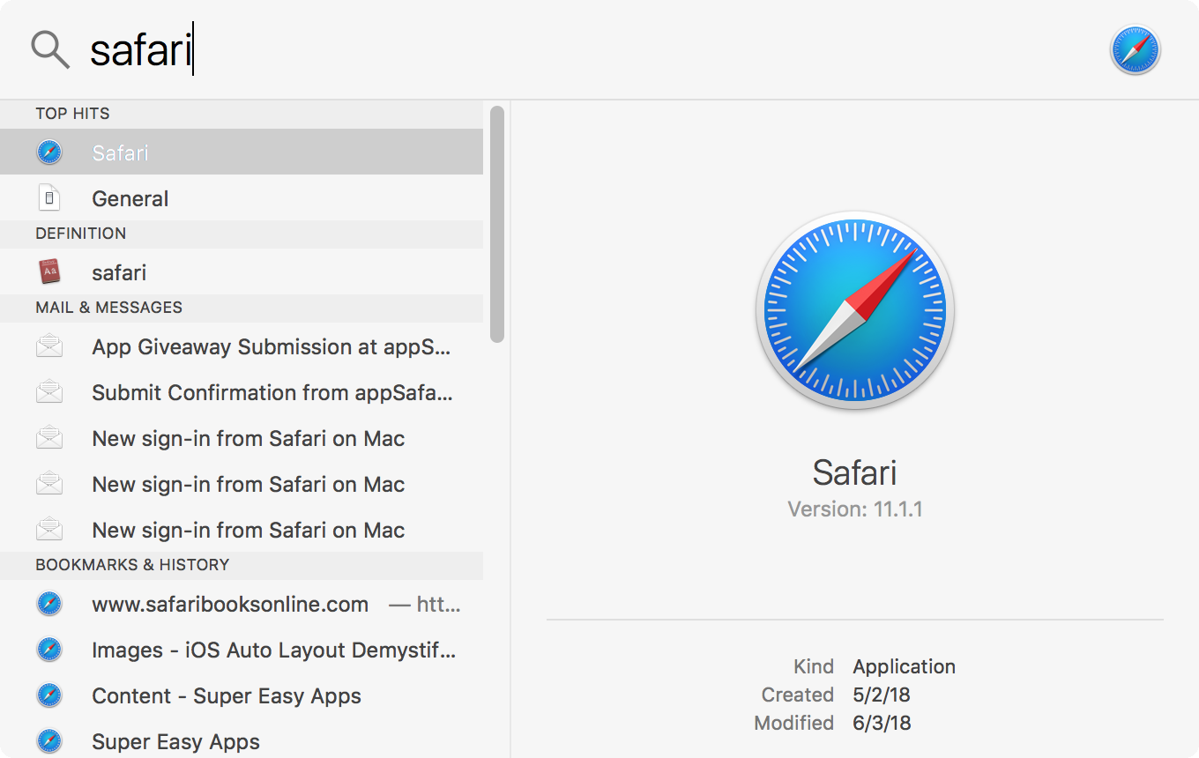This screenshot has width=1199, height=758.
Task: Click the General document icon under Top Hits
Action: click(x=49, y=197)
